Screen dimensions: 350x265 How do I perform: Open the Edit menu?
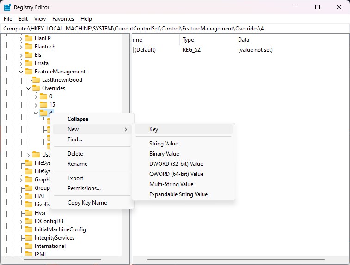coord(23,19)
